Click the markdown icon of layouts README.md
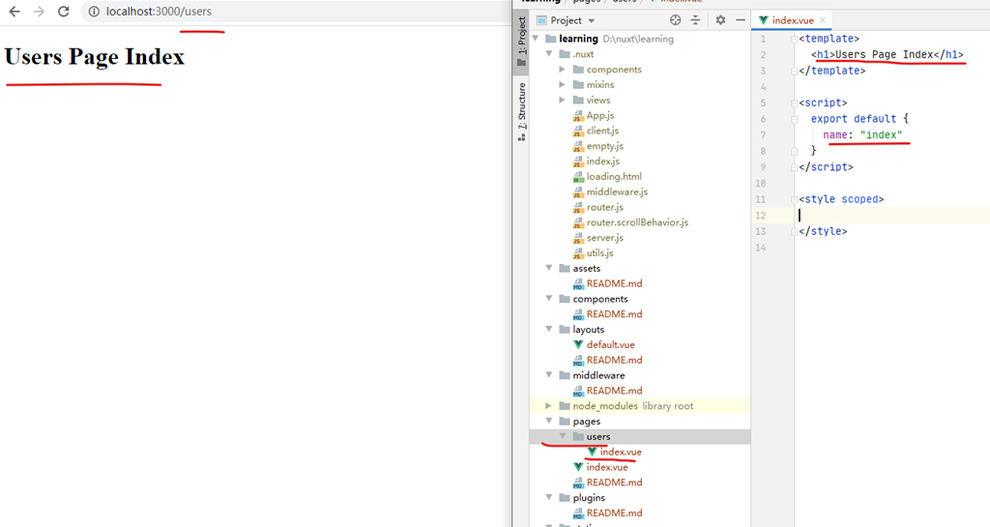This screenshot has width=990, height=527. (x=578, y=361)
